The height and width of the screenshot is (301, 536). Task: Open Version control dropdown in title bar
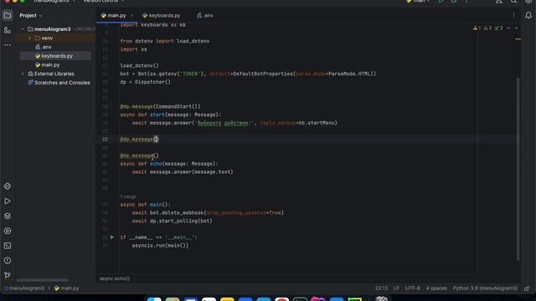tap(104, 2)
